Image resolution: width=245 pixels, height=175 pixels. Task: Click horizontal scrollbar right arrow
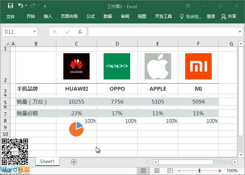(x=234, y=162)
